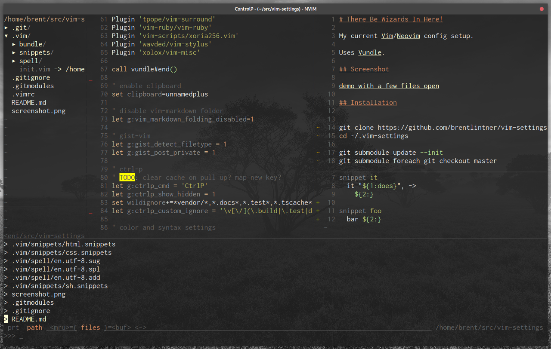Close the NVIM window with the red button

tap(542, 9)
